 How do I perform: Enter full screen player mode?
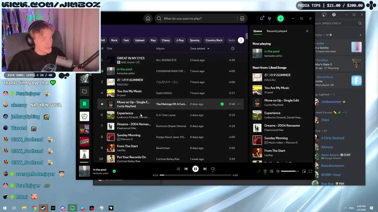click(310, 171)
